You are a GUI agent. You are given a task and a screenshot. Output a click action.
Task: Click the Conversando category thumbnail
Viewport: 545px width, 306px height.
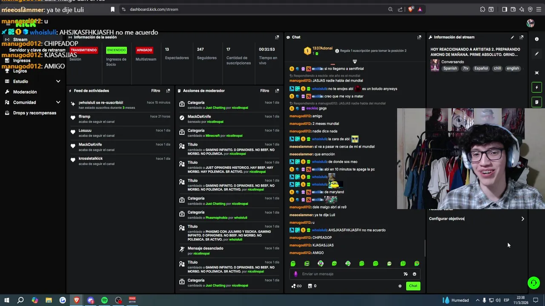(435, 65)
